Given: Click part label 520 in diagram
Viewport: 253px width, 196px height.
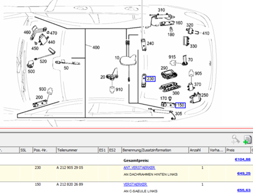Looking at the screenshot, I should tap(43, 61).
